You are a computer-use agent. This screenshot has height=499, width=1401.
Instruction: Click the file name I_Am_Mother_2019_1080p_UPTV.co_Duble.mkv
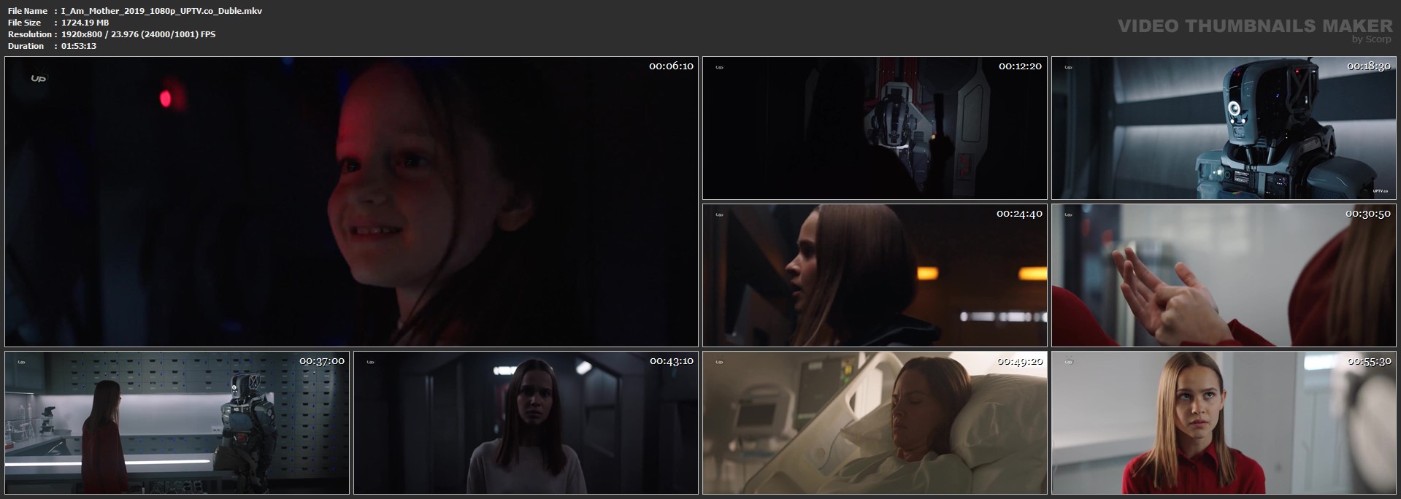pos(161,11)
